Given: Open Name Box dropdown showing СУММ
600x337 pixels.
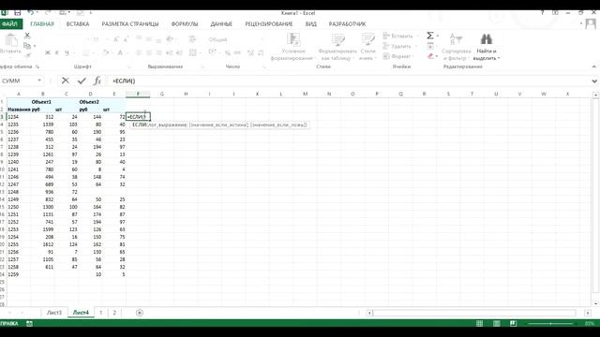Looking at the screenshot, I should point(39,81).
